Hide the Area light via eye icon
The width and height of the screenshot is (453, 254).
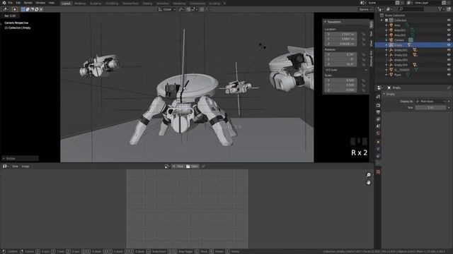tap(449, 25)
